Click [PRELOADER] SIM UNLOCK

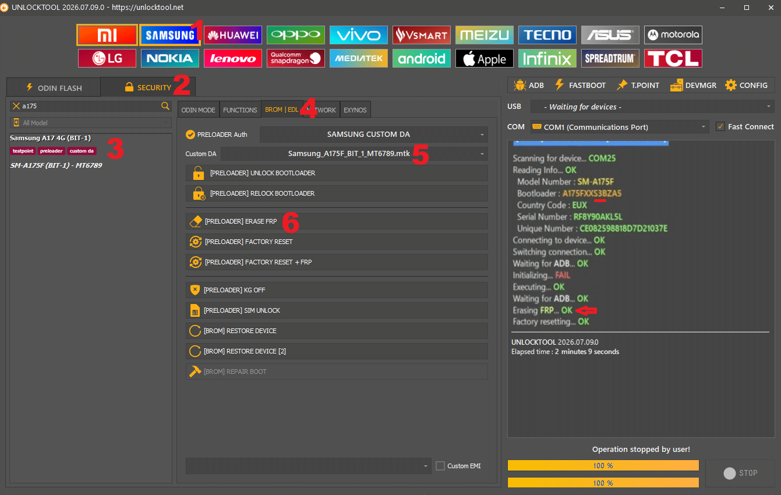pos(337,310)
